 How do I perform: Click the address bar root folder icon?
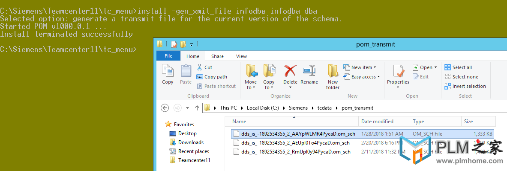click(x=207, y=108)
